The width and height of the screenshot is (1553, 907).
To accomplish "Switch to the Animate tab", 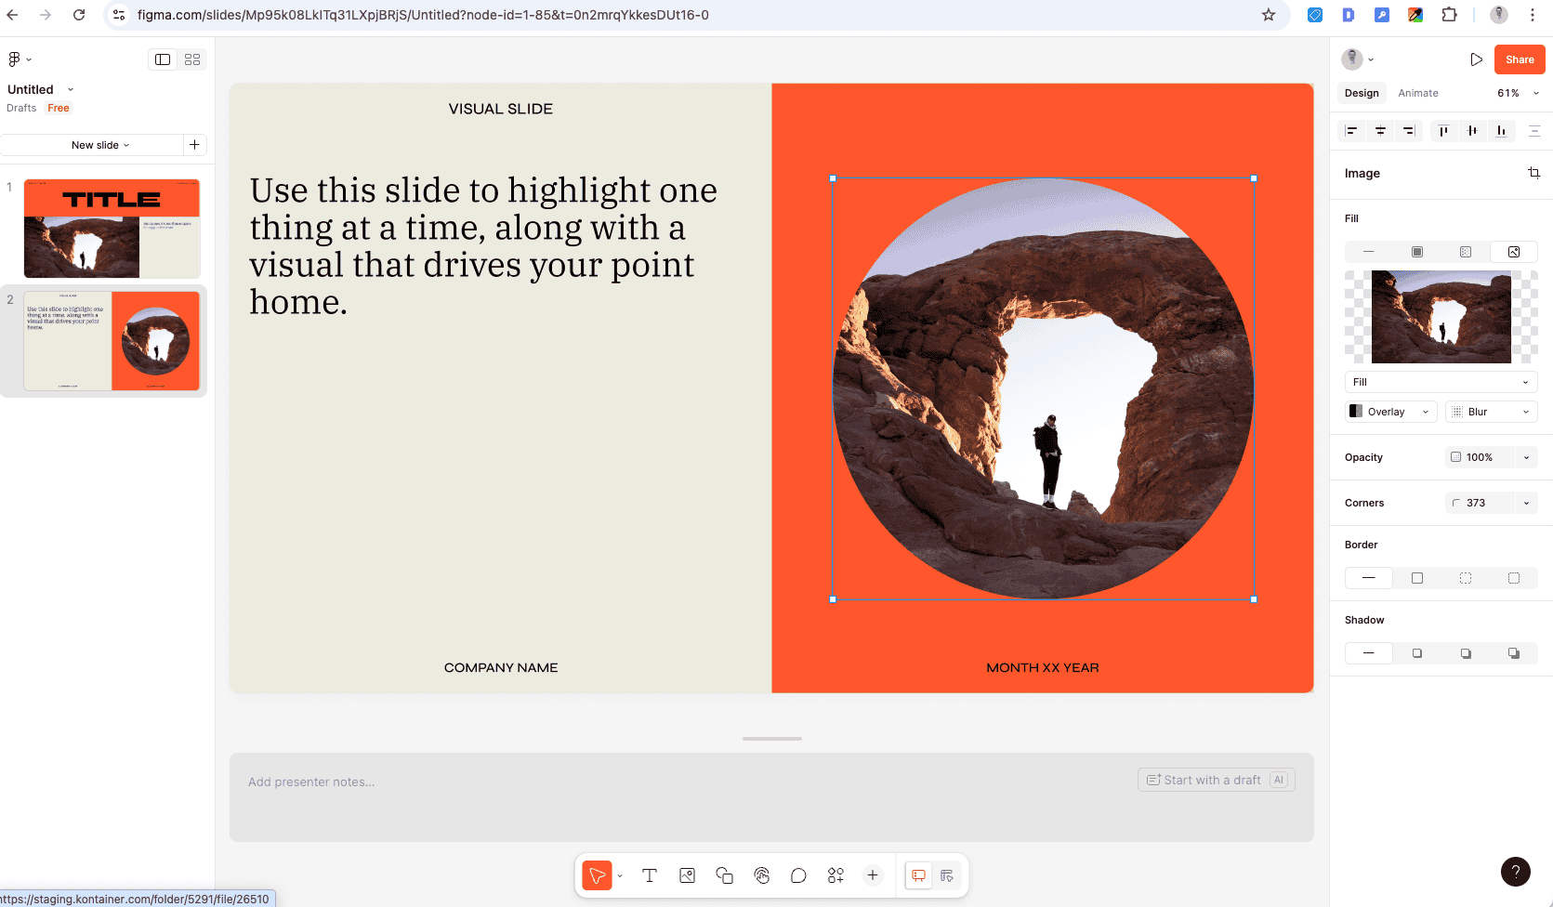I will click(1417, 93).
